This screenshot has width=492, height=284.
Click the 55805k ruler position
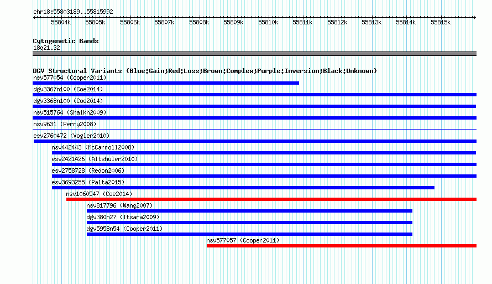point(95,22)
